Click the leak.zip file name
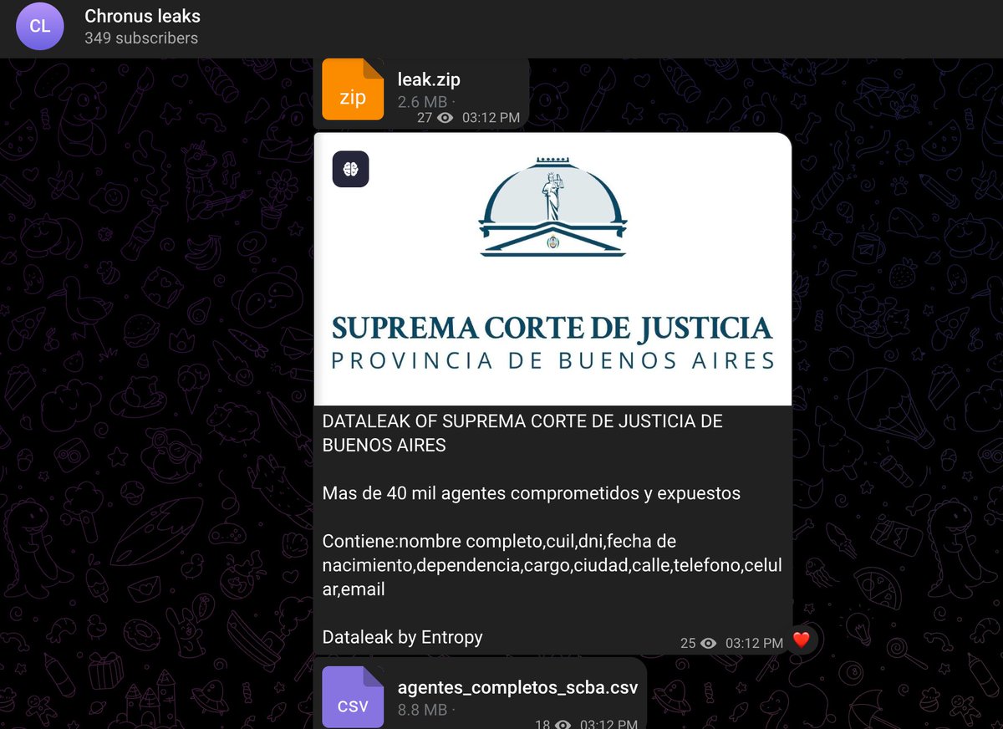The height and width of the screenshot is (729, 1003). pos(429,79)
